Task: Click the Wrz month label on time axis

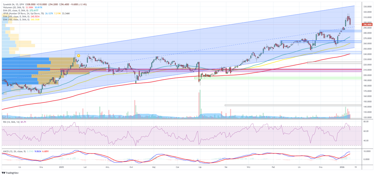Action: pos(249,167)
